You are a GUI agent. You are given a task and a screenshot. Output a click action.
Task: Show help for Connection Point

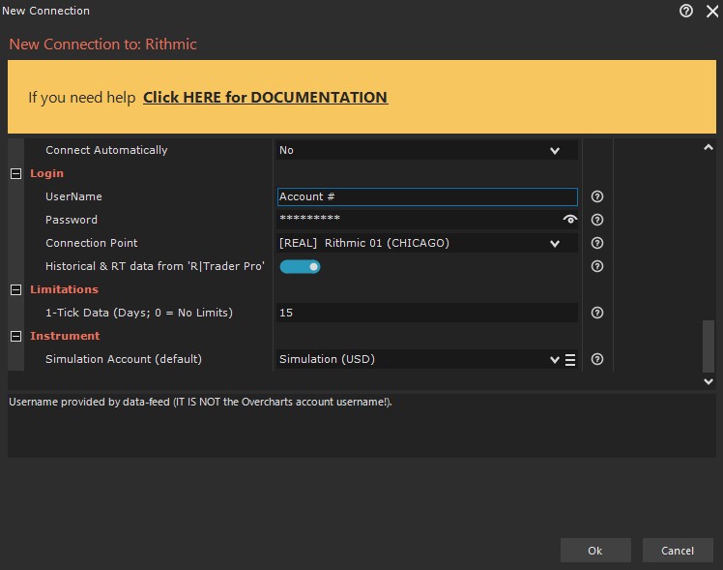(x=597, y=243)
